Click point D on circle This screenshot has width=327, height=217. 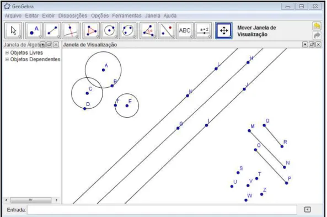[x=85, y=109]
